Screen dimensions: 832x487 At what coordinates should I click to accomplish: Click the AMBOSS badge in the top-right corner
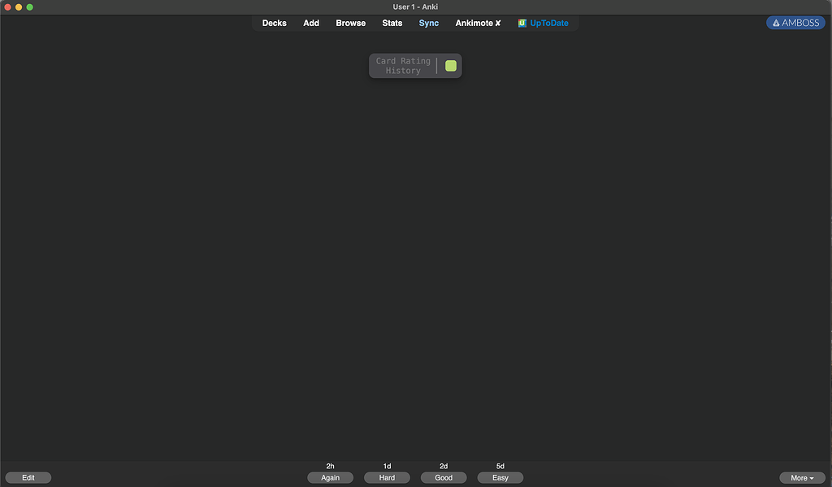pyautogui.click(x=795, y=22)
